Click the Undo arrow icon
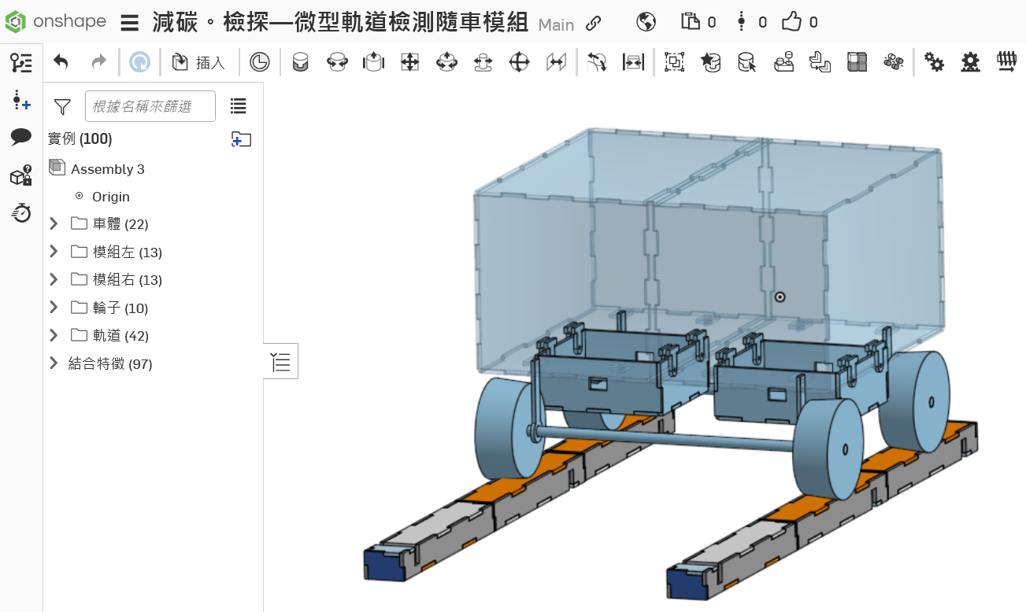The image size is (1026, 612). (61, 61)
